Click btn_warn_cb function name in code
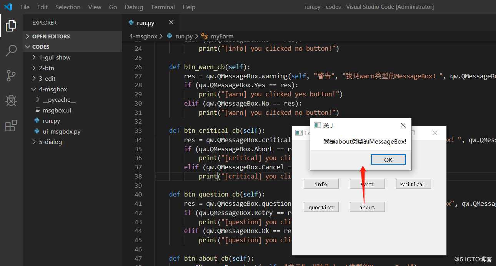 [x=204, y=67]
